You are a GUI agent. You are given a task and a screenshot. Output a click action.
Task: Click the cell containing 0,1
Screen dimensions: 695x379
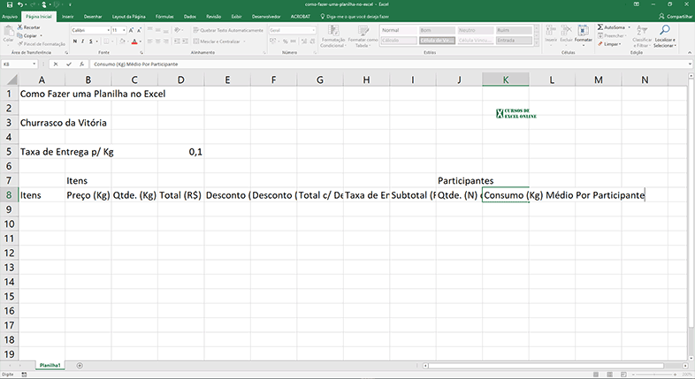pyautogui.click(x=181, y=152)
